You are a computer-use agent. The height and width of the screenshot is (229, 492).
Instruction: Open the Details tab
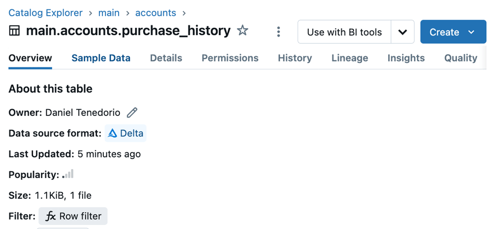click(166, 58)
